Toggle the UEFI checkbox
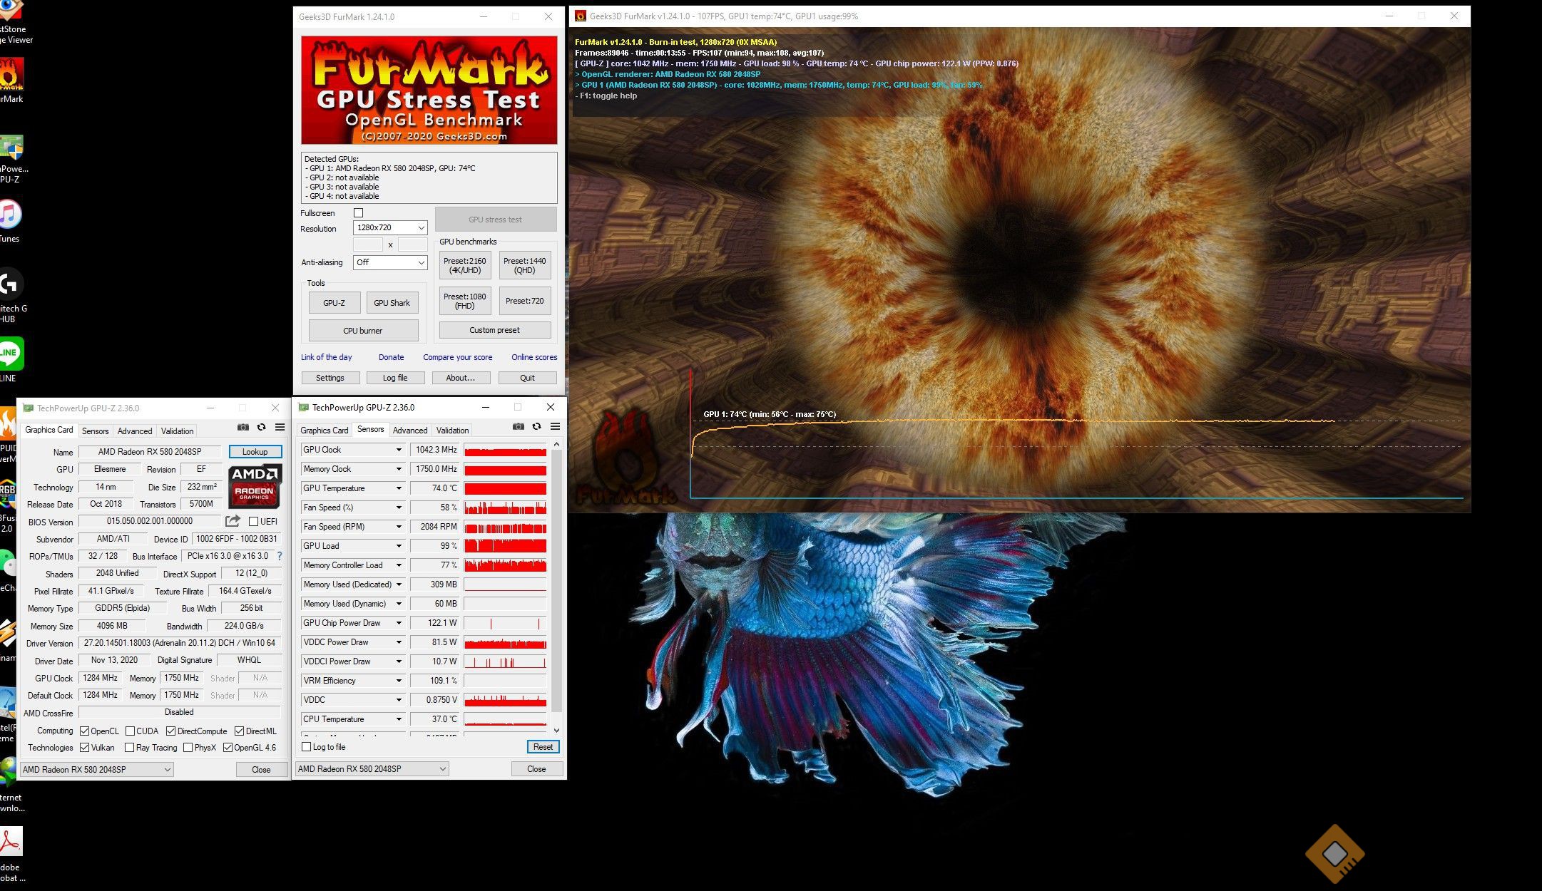Screen dimensions: 1542x891 [x=253, y=522]
